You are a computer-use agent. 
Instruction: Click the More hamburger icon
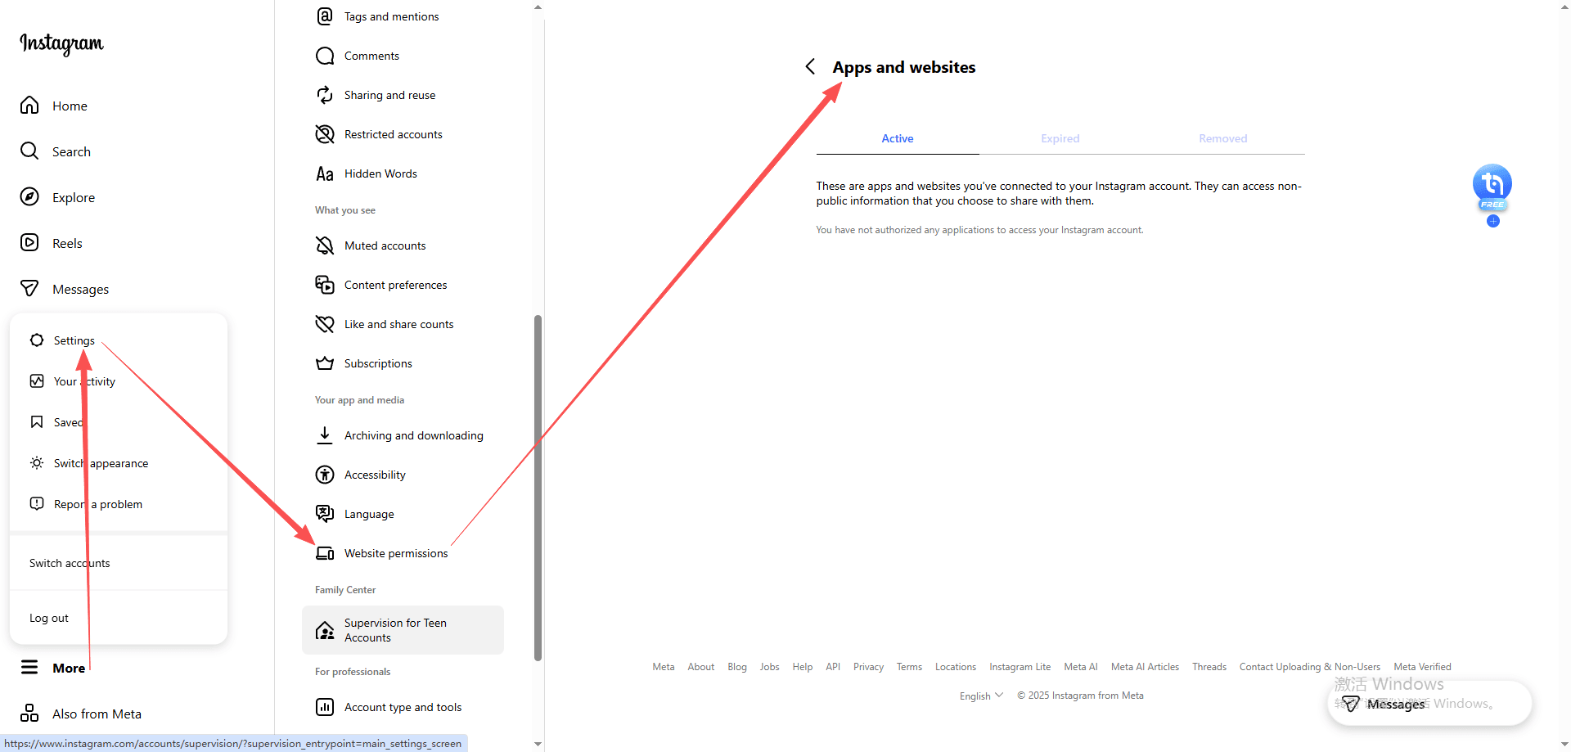29,668
